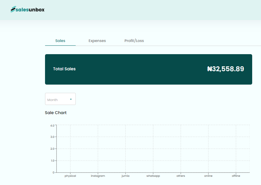Screen dimensions: 261x185
Task: Open the Expenses tab
Action: click(x=97, y=41)
